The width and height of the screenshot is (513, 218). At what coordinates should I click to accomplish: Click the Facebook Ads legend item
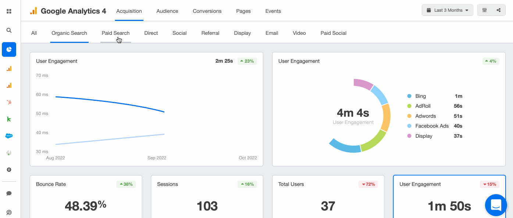[432, 126]
